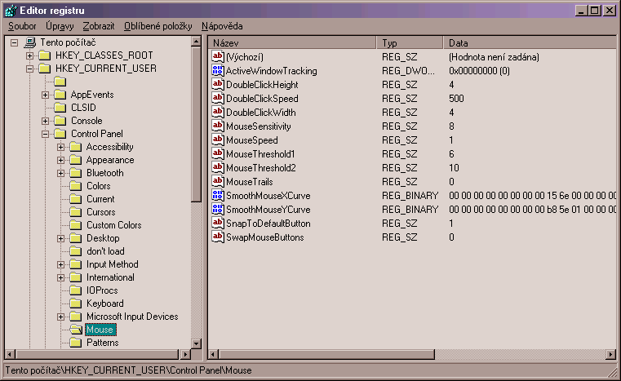Select the Current key in the tree
Viewport: 621px width, 381px height.
pos(100,199)
